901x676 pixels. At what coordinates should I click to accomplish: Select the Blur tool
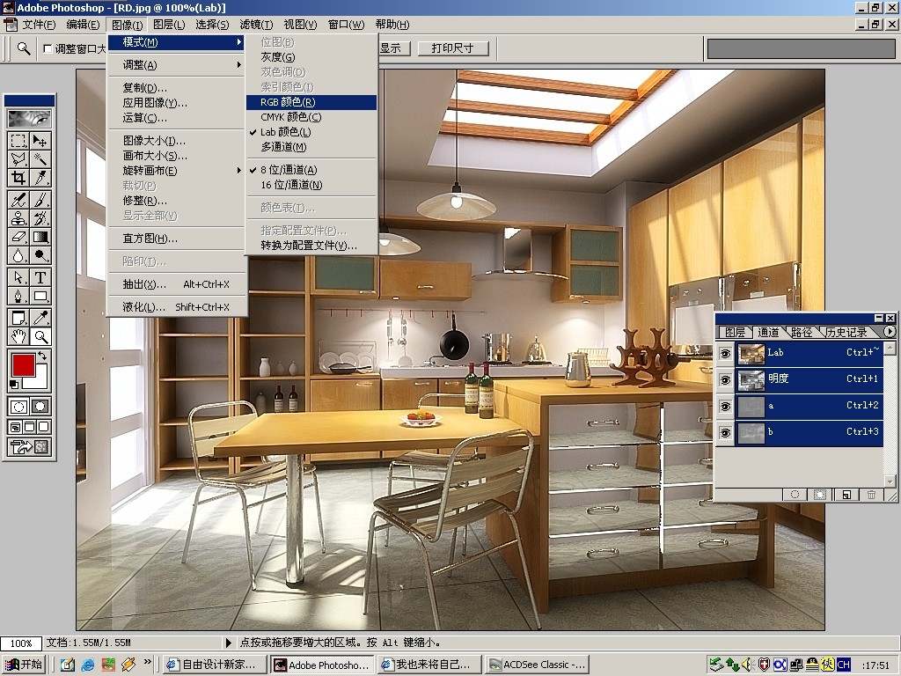pos(18,255)
